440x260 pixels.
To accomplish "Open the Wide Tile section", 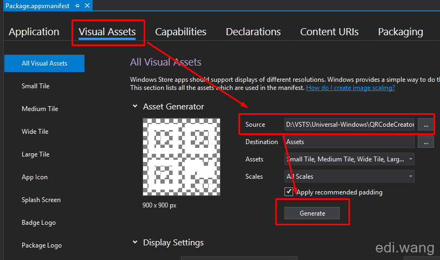I will [35, 132].
